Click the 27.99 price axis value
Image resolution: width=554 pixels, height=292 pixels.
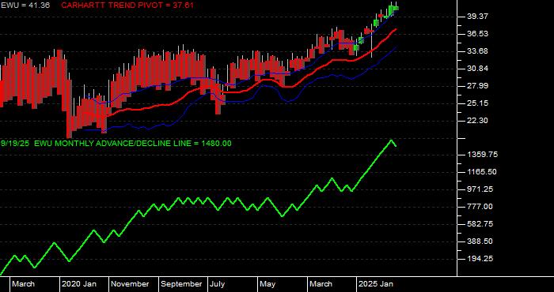(478, 86)
